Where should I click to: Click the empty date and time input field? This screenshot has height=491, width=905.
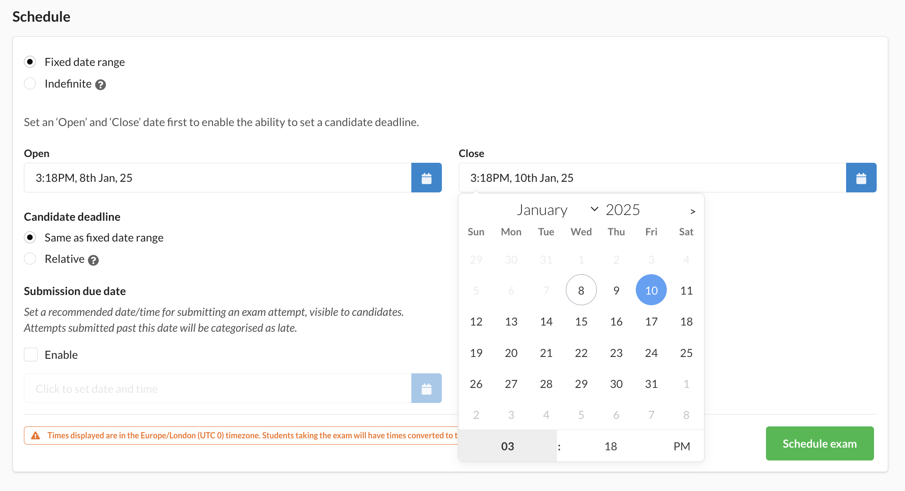pos(199,388)
